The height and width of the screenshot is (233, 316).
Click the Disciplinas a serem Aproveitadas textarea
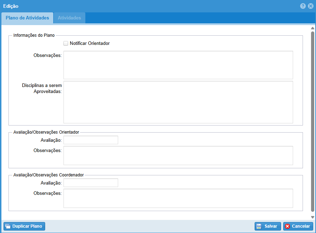178,102
